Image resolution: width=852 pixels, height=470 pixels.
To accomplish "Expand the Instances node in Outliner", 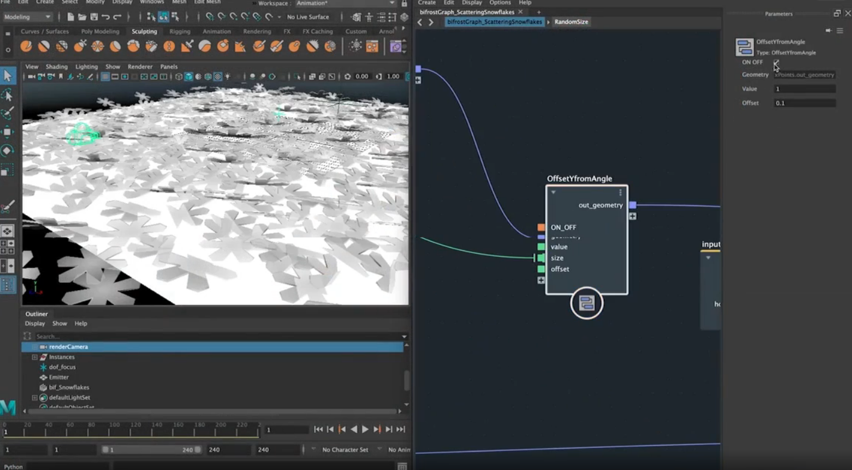I will tap(35, 357).
